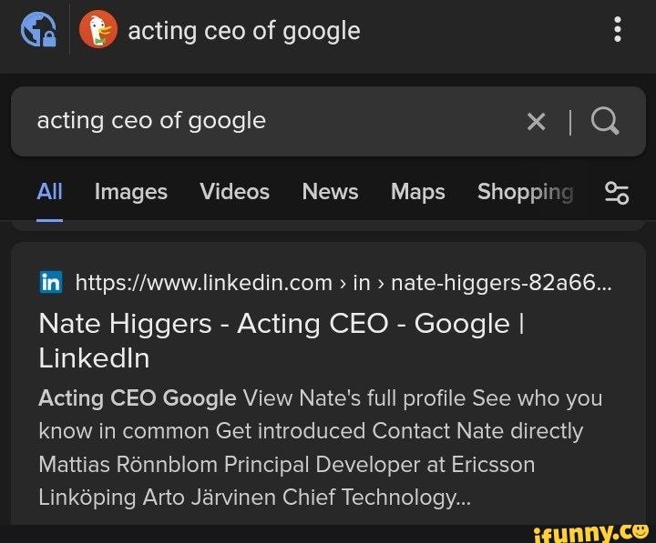Click the bold "Acting CEO Google" snippet text
This screenshot has width=656, height=543.
tap(138, 398)
